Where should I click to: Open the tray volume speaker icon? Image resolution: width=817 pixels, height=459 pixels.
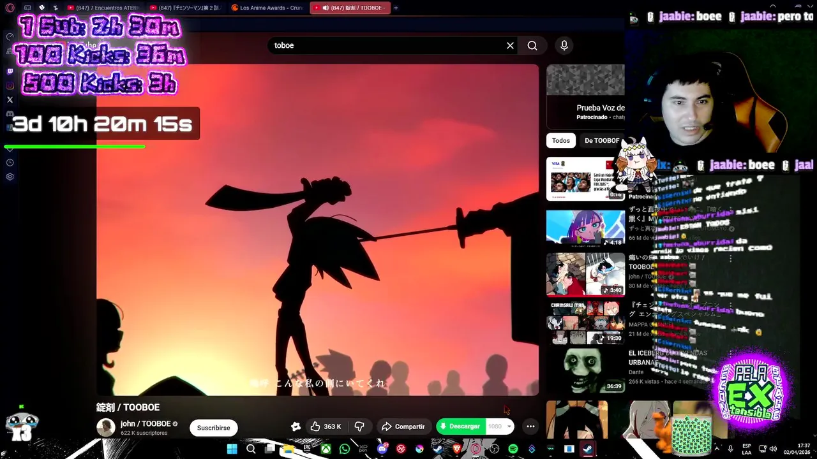pos(773,449)
